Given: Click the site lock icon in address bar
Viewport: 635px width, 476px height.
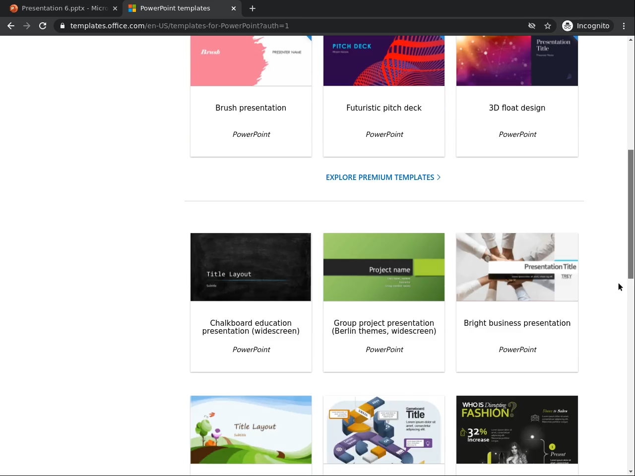Looking at the screenshot, I should [62, 26].
